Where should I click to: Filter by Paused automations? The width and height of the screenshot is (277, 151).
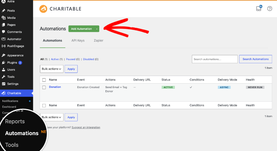click(71, 59)
